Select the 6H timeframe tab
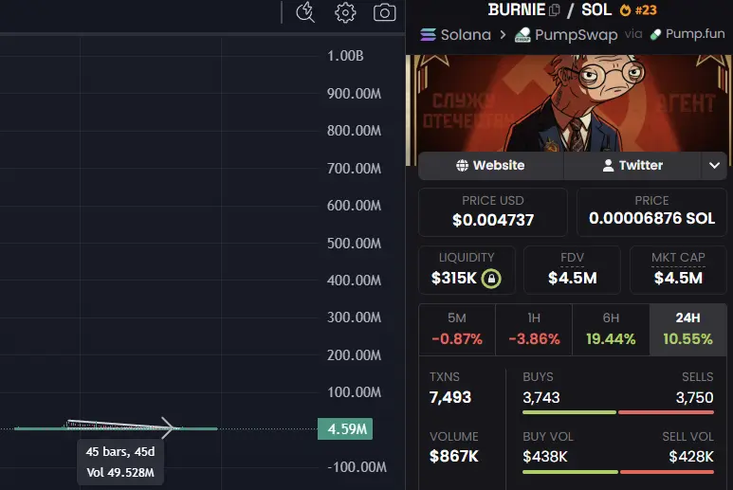 pos(611,329)
